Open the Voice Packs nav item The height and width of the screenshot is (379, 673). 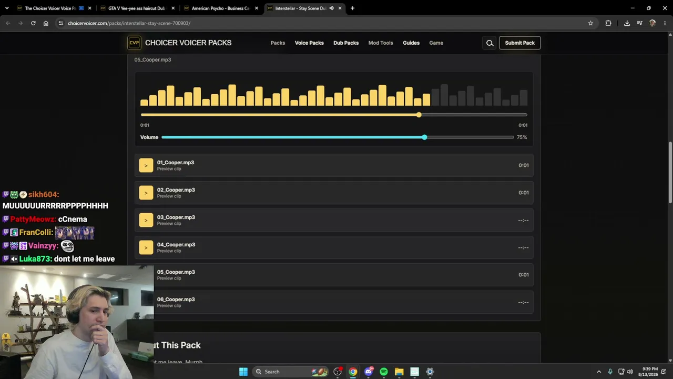[309, 43]
